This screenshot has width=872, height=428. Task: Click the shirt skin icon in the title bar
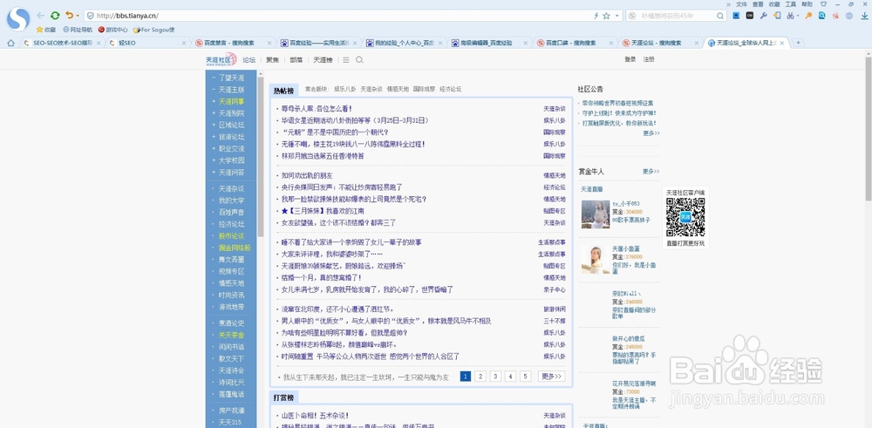(824, 3)
